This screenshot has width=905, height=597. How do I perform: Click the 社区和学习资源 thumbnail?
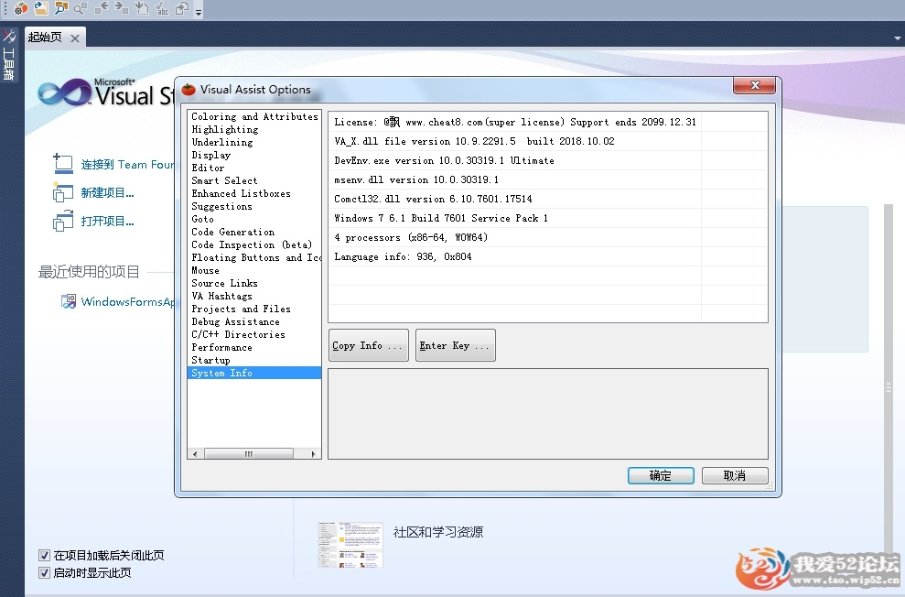pyautogui.click(x=350, y=545)
